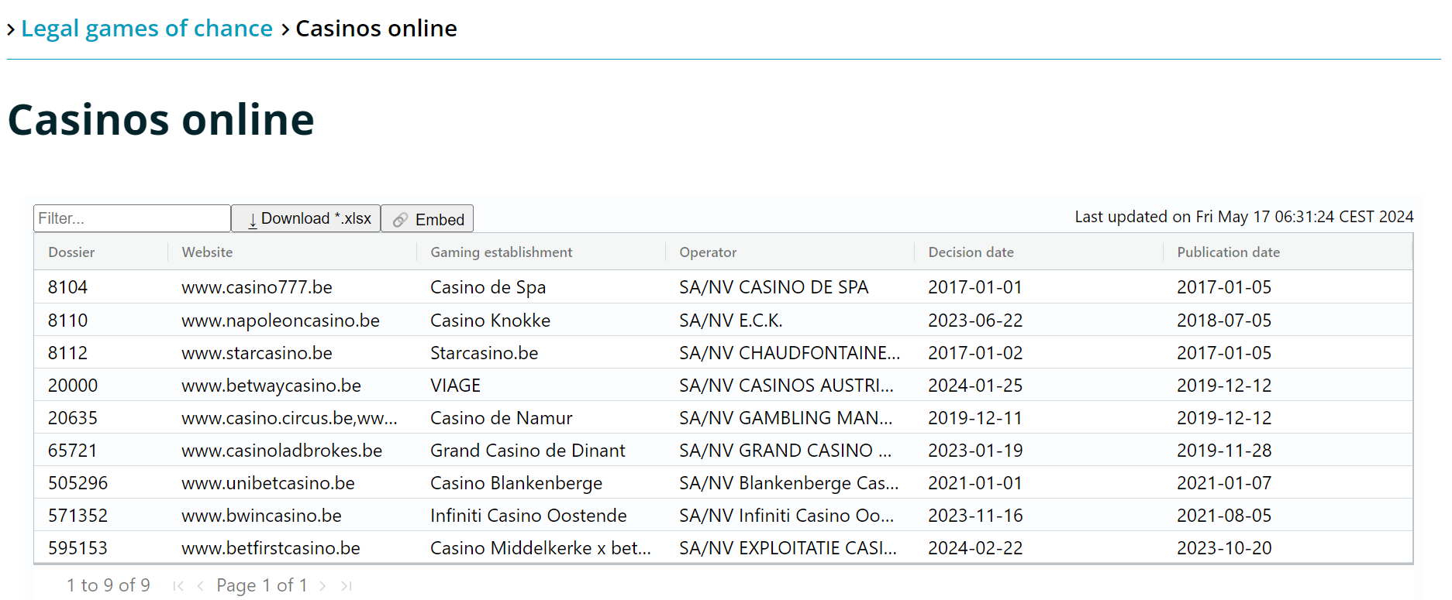Sort by Operator column header
Image resolution: width=1452 pixels, height=600 pixels.
click(x=708, y=252)
